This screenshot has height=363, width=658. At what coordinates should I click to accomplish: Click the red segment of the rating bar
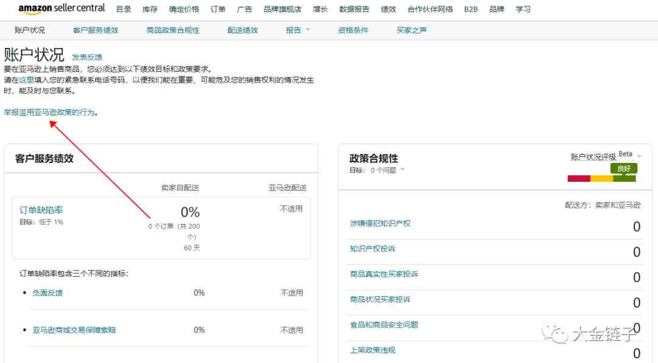click(579, 178)
